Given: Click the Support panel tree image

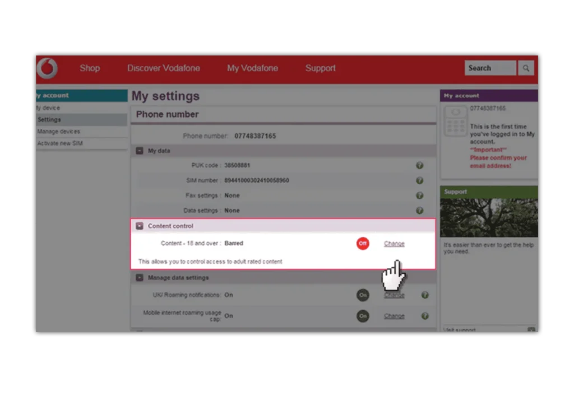Looking at the screenshot, I should [489, 218].
